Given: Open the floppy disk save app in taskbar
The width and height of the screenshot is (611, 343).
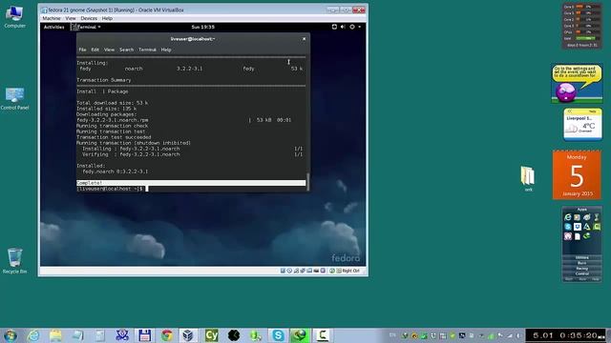Looking at the screenshot, I should [x=144, y=335].
